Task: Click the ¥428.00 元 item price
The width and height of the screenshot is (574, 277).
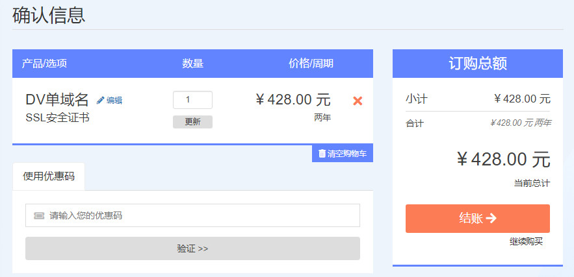Action: 293,99
